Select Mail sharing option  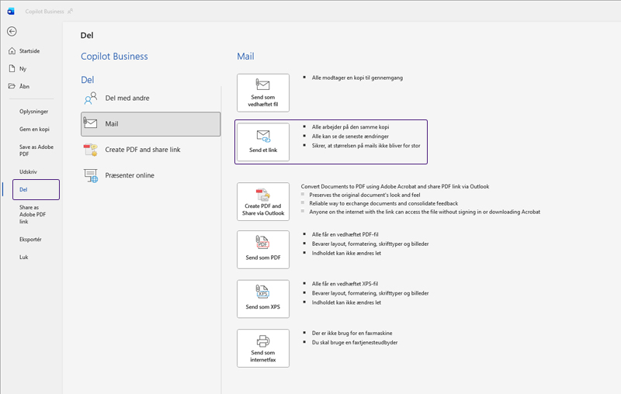(151, 123)
